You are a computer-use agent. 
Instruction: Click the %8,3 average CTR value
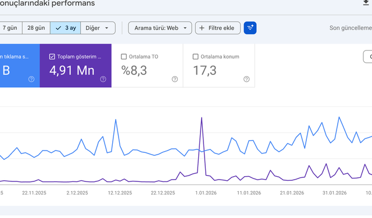point(134,70)
